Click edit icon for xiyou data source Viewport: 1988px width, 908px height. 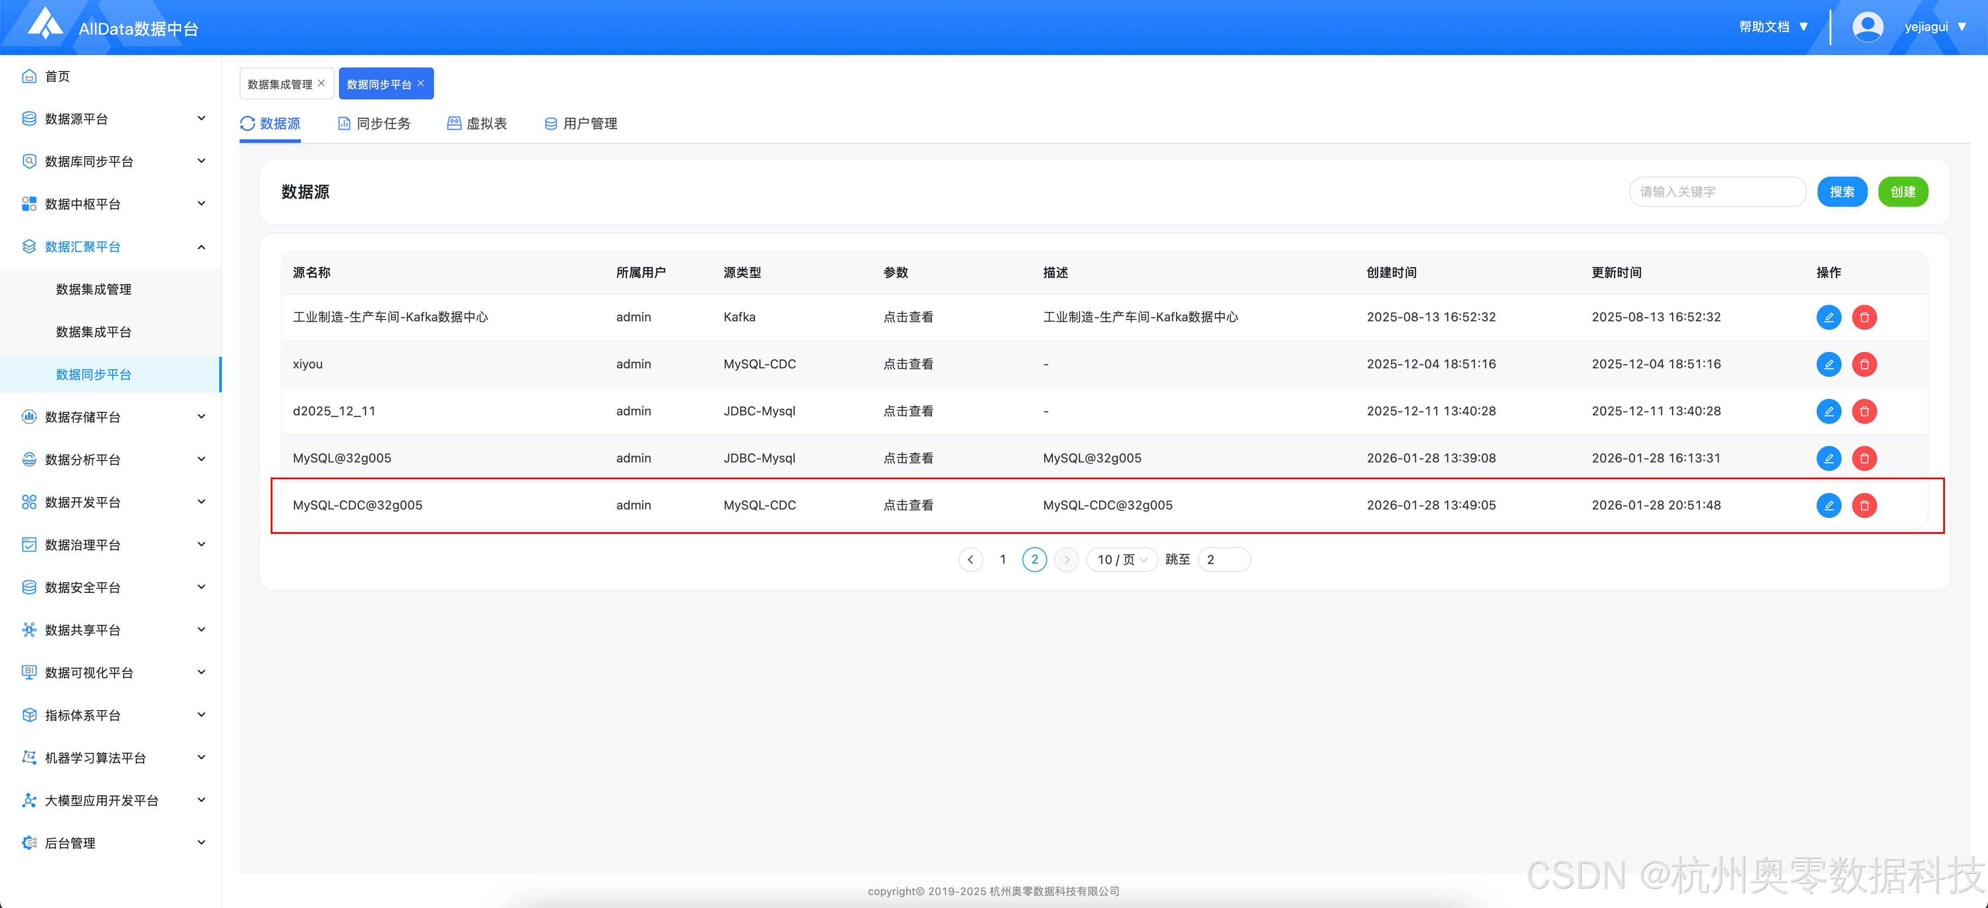coord(1828,363)
